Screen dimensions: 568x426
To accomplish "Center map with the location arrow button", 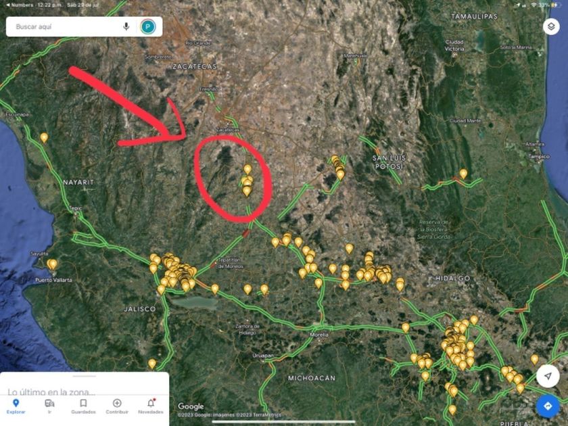I will [548, 376].
